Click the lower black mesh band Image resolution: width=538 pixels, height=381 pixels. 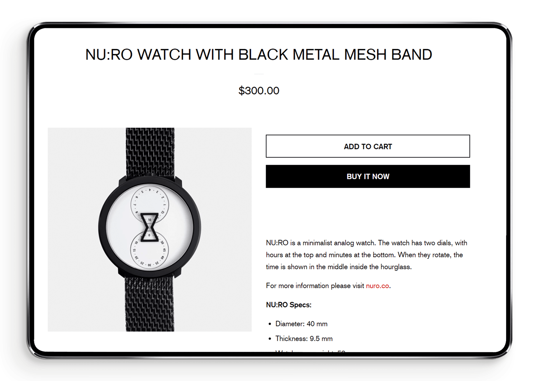150,304
